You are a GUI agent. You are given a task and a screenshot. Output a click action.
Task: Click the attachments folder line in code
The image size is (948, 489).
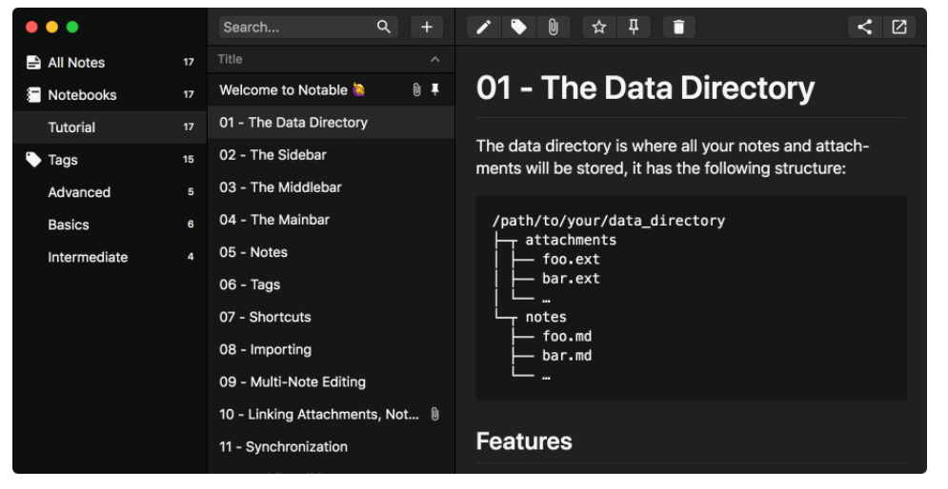(571, 241)
